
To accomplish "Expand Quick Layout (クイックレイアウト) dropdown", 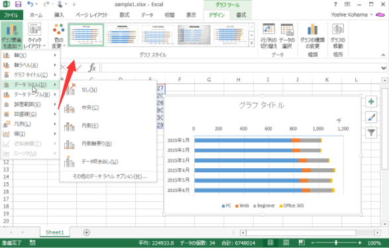I will pyautogui.click(x=34, y=36).
